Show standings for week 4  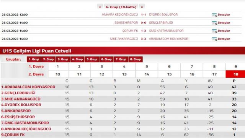(x=124, y=66)
